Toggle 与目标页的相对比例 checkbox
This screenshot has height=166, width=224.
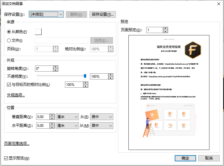click(9, 85)
